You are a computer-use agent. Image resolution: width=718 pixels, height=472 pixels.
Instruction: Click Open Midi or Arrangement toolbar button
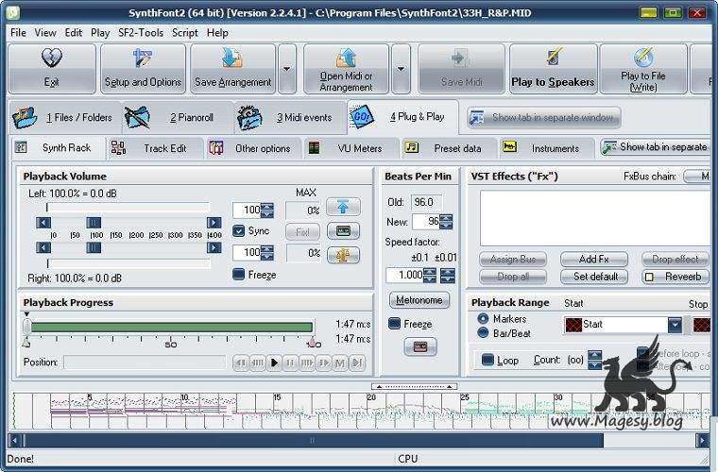[346, 69]
